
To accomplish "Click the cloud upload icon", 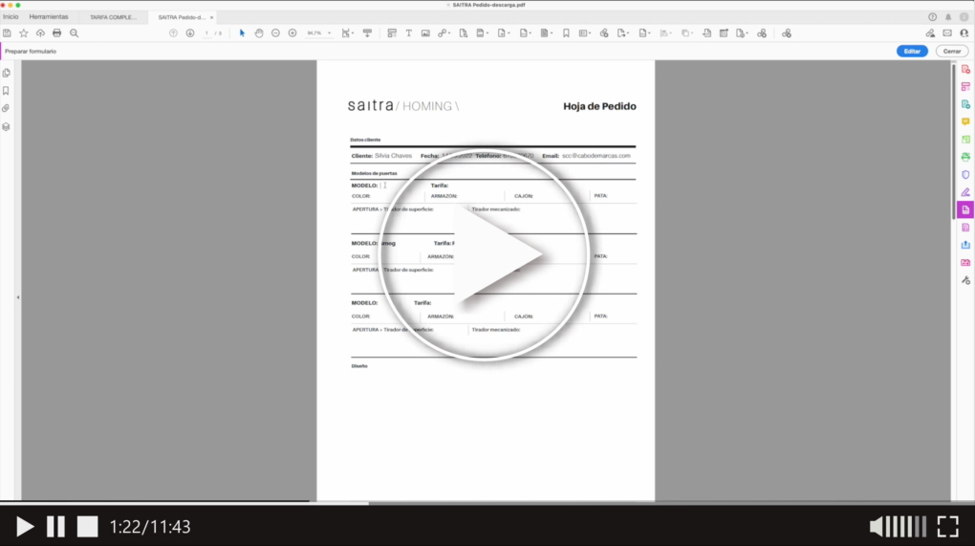I will pyautogui.click(x=40, y=33).
